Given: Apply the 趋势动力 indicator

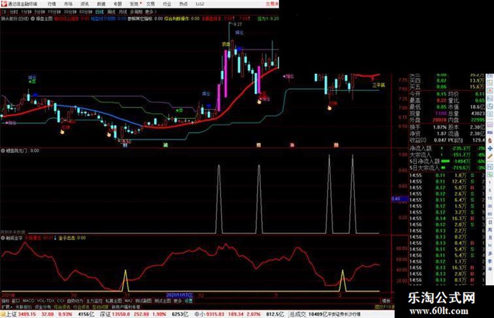Looking at the screenshot, I should point(75,301).
